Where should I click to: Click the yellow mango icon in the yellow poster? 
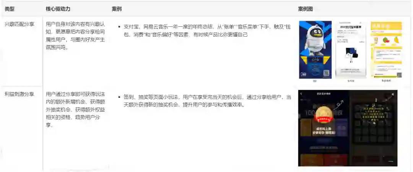click(x=396, y=40)
